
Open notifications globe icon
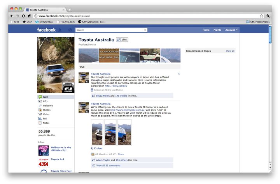click(70, 30)
